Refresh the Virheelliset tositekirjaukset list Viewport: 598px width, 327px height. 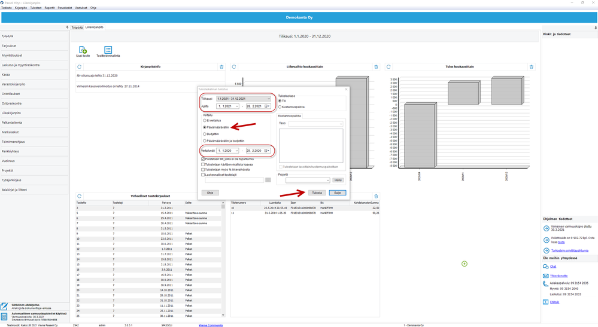click(80, 196)
